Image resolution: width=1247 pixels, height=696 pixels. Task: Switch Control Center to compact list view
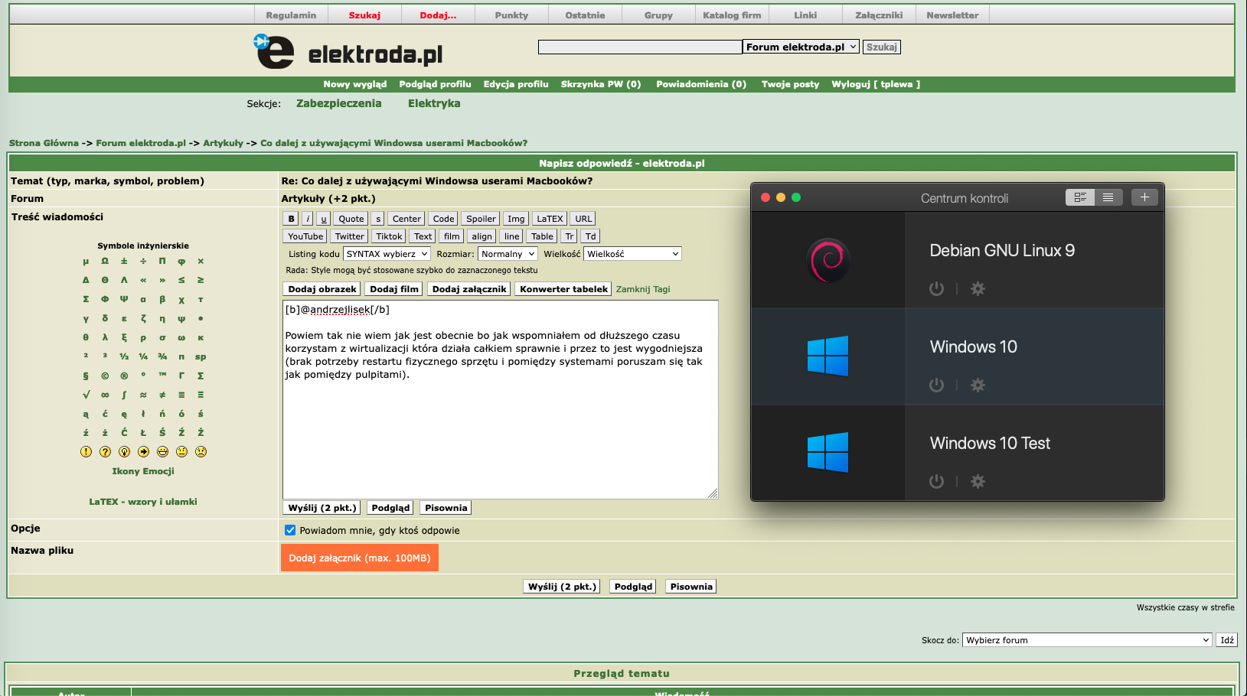[1108, 197]
